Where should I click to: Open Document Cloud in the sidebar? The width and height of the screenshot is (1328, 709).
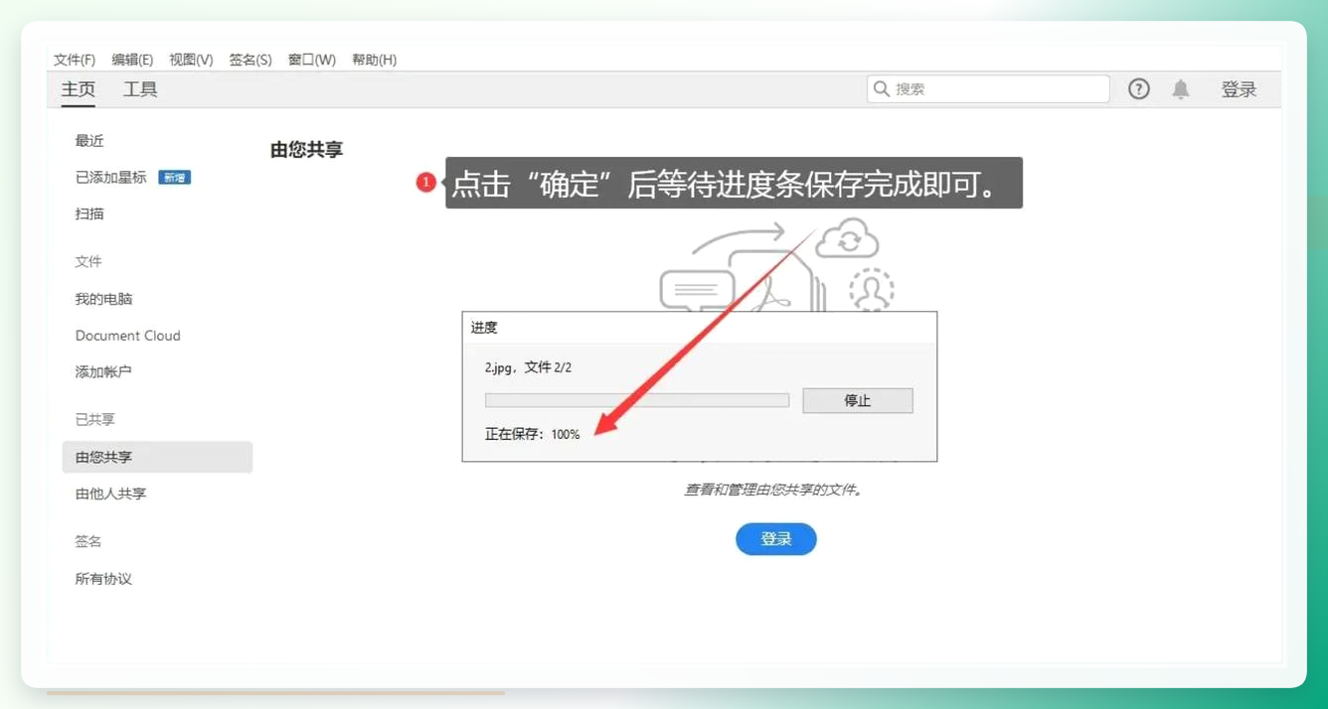[x=128, y=336]
